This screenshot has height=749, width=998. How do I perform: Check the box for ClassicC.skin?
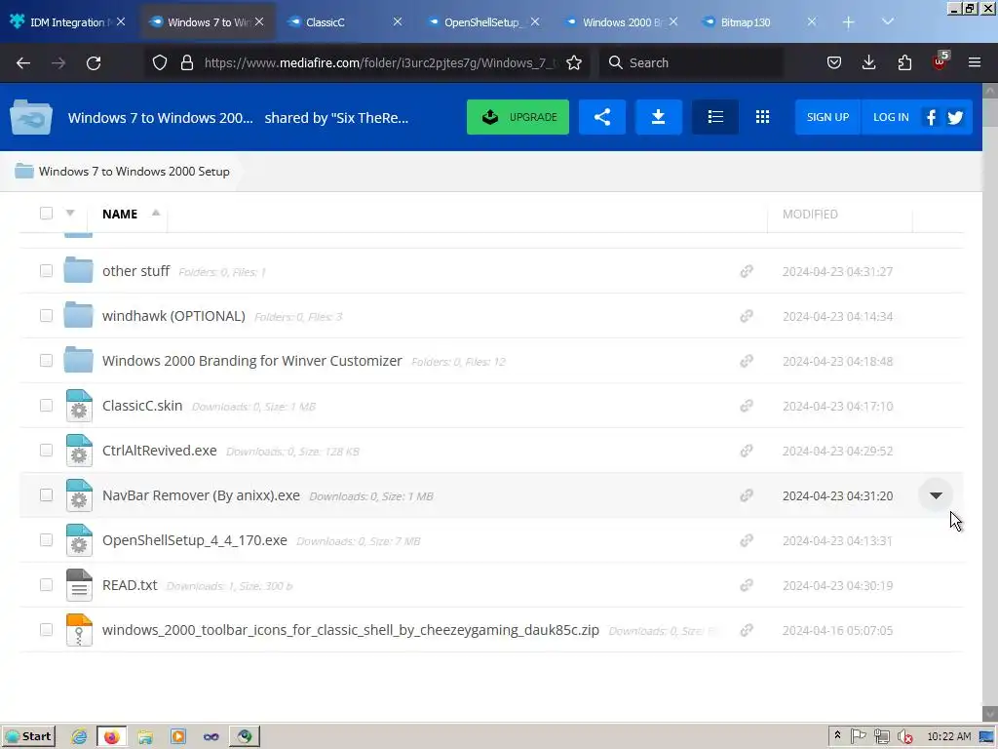pos(46,405)
